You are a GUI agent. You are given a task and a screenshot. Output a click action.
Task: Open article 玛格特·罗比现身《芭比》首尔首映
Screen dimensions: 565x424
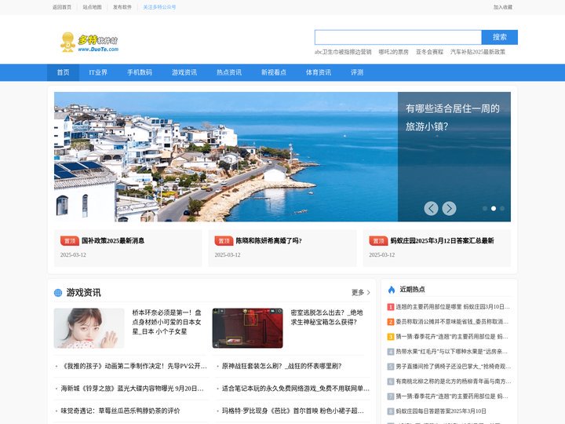293,411
